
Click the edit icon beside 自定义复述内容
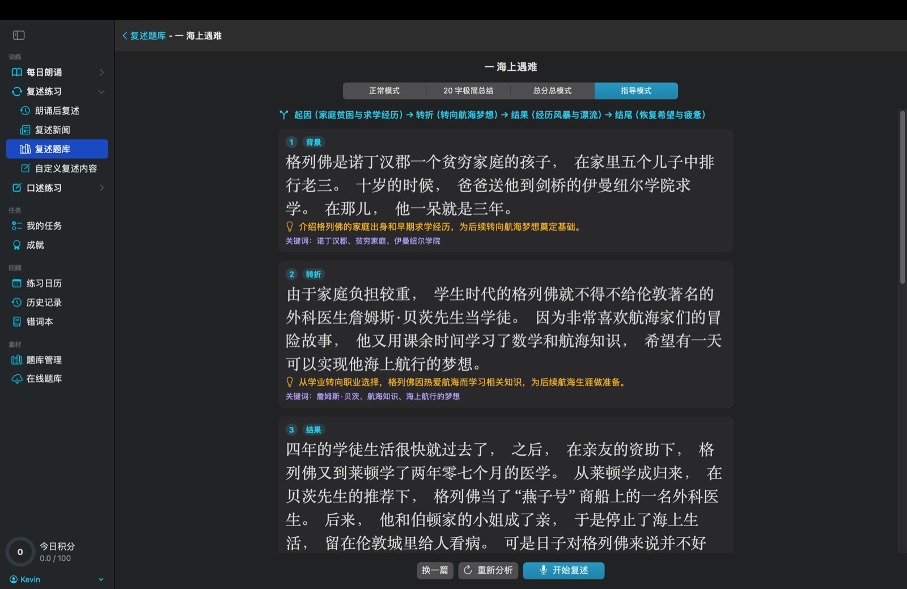[25, 168]
